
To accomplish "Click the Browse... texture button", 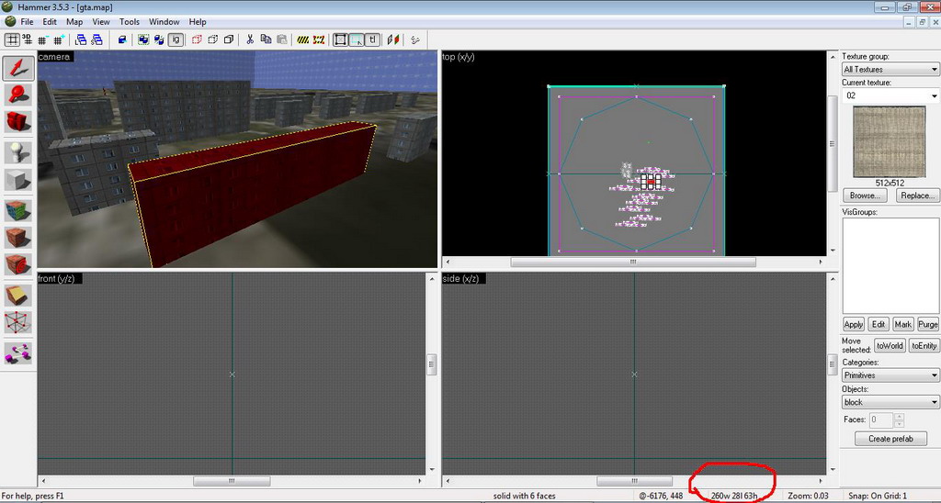I will coord(864,196).
